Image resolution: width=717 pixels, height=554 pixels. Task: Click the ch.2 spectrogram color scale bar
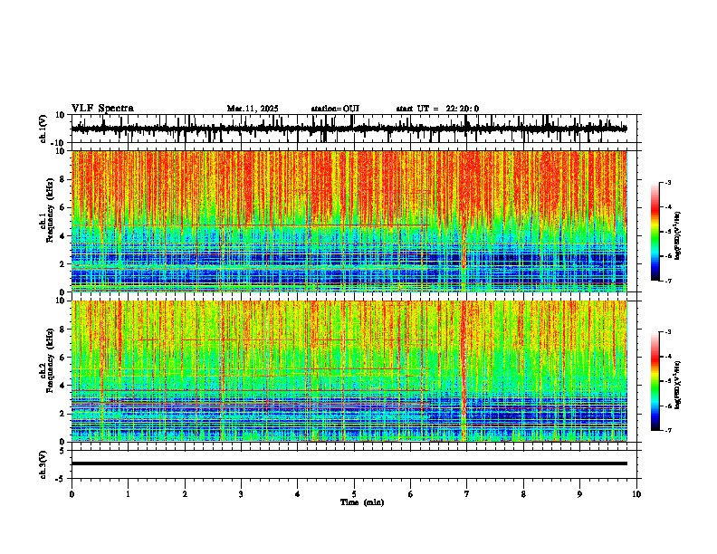pyautogui.click(x=655, y=381)
